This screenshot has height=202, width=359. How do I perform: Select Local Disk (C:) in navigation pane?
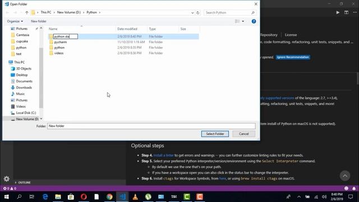click(26, 113)
